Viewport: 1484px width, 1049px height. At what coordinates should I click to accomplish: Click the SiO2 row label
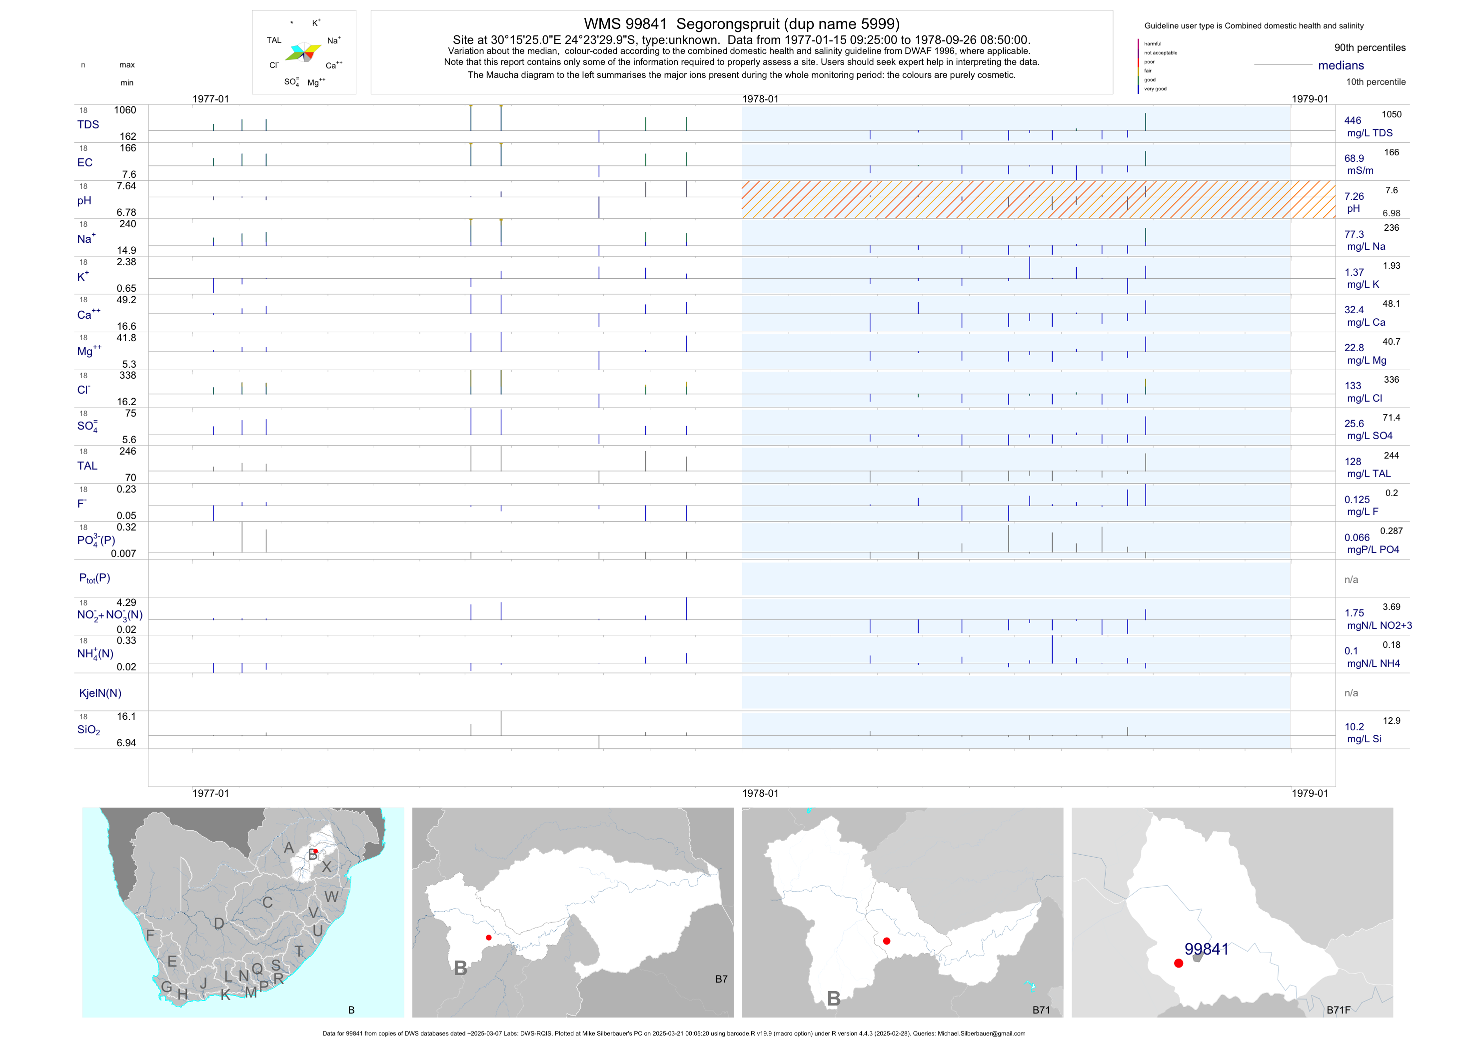[88, 730]
